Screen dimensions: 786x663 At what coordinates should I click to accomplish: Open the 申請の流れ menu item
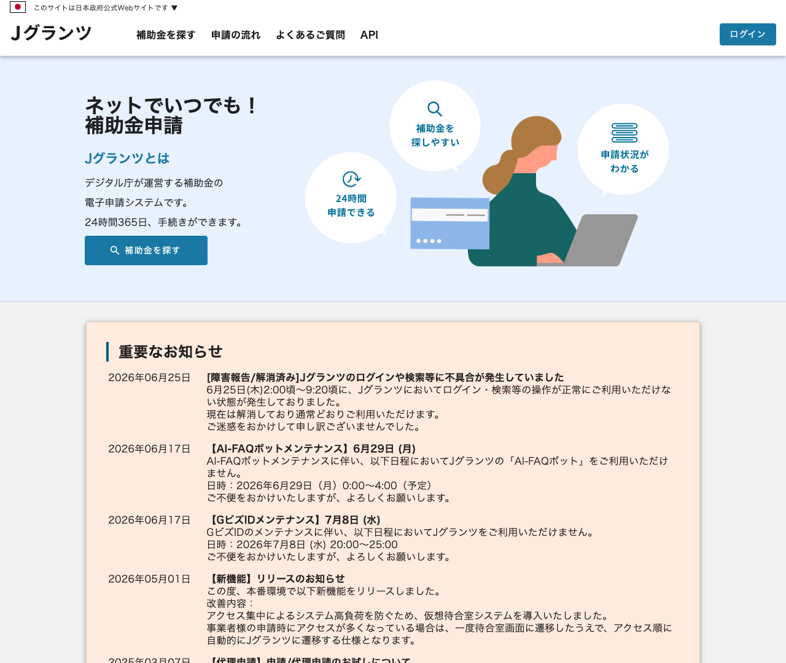pyautogui.click(x=236, y=35)
